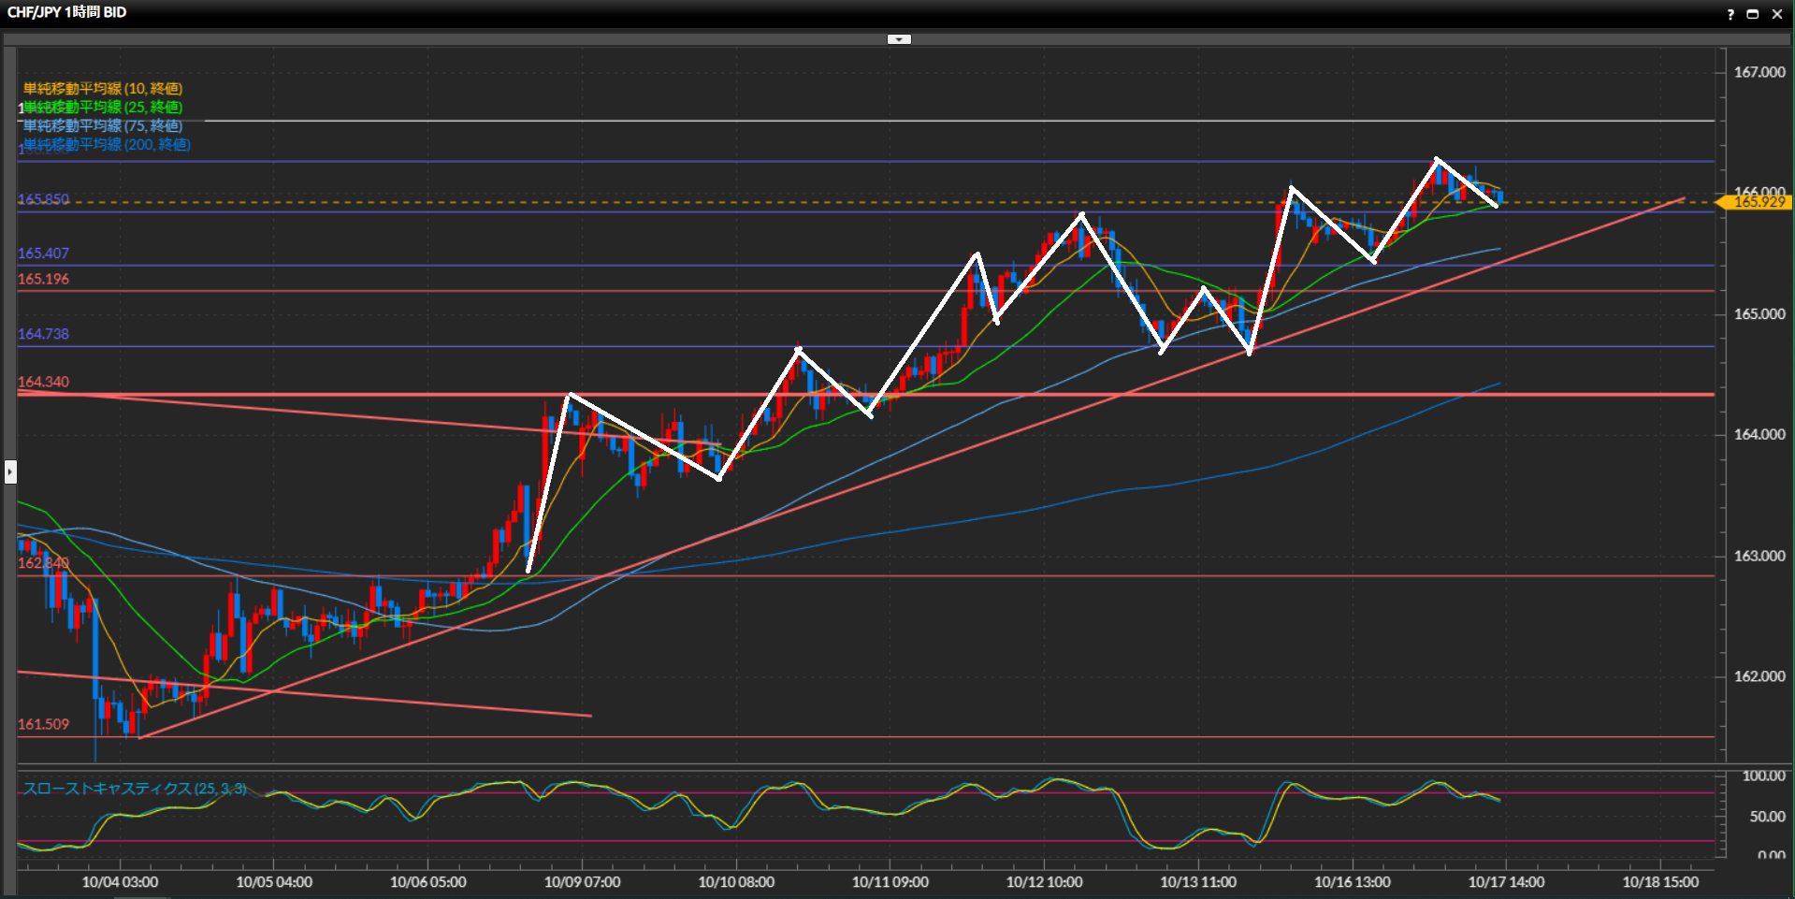The height and width of the screenshot is (899, 1795).
Task: Select the 25-period green moving average label
Action: coord(103,108)
